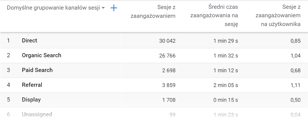The height and width of the screenshot is (124, 308).
Task: Click Referral engagement time 2 min 05 s
Action: [225, 85]
